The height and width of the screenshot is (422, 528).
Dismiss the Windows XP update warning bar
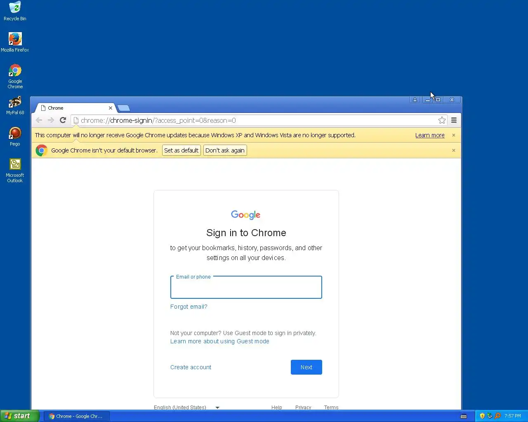pos(454,135)
